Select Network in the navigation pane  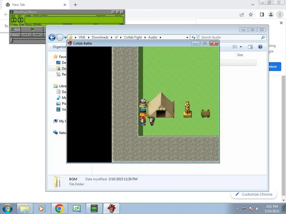[60, 133]
